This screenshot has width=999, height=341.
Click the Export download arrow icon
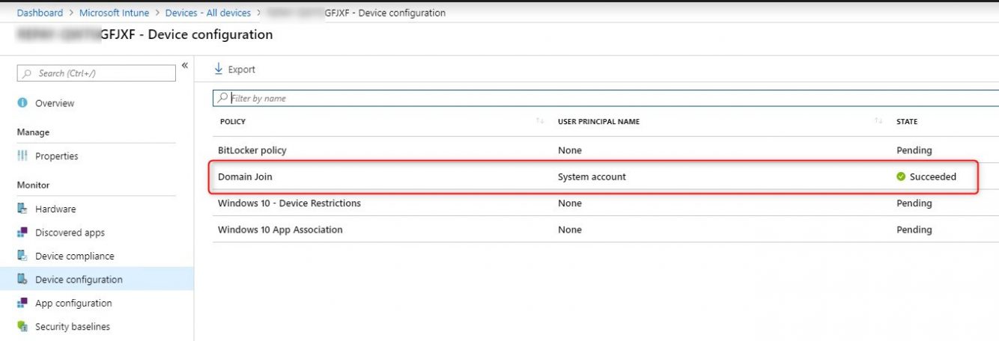[x=219, y=69]
